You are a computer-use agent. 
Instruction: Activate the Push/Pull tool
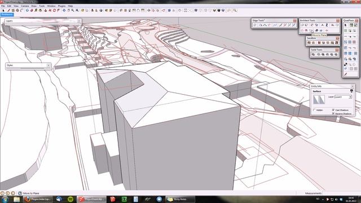point(45,10)
